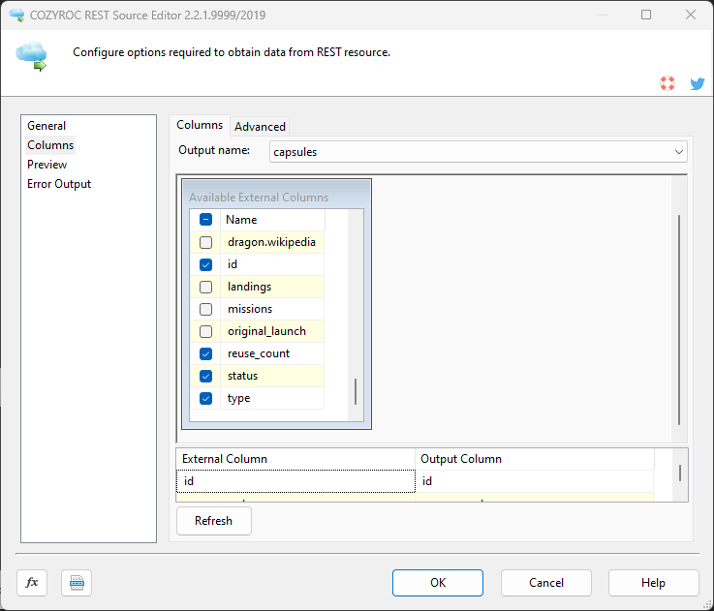
Task: Close the REST Source Editor window
Action: point(691,15)
